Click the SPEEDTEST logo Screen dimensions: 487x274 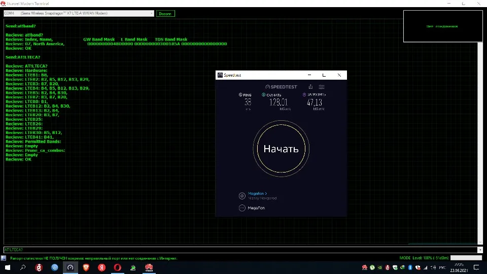[281, 87]
